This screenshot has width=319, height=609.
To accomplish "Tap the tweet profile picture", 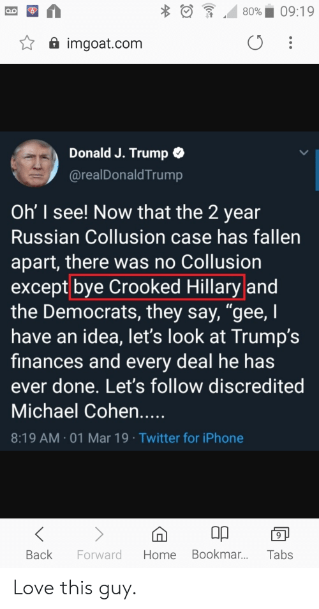I will pos(34,164).
